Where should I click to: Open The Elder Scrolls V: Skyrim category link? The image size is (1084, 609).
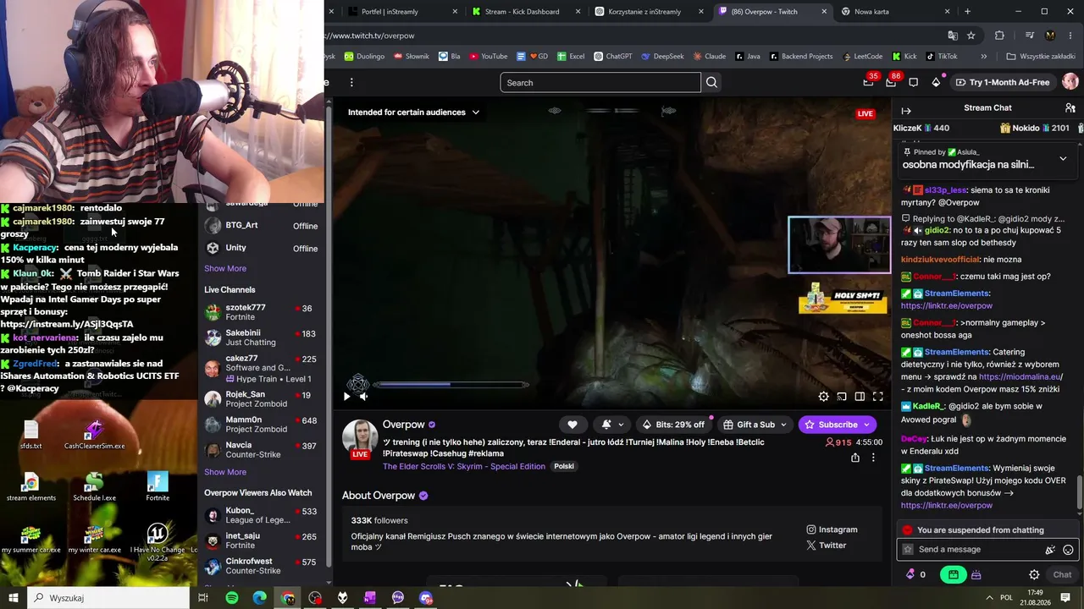coord(464,466)
